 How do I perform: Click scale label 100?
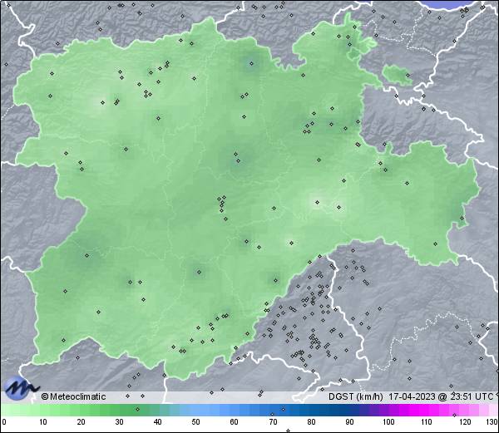coord(388,422)
